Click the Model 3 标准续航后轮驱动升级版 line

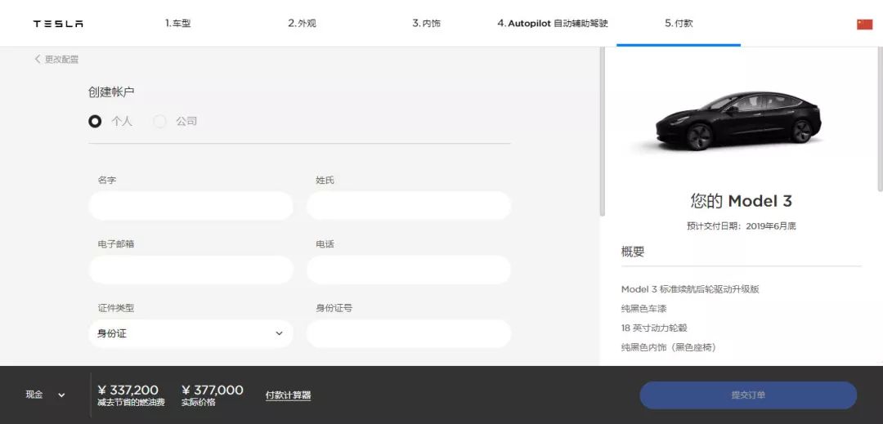(690, 289)
